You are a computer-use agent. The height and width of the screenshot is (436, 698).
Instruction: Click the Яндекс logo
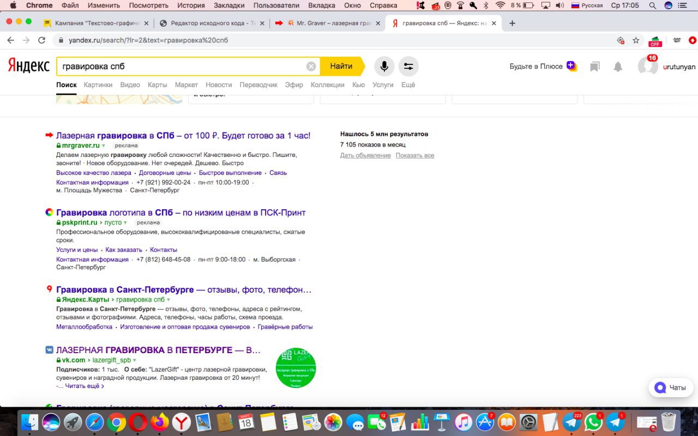(x=28, y=66)
